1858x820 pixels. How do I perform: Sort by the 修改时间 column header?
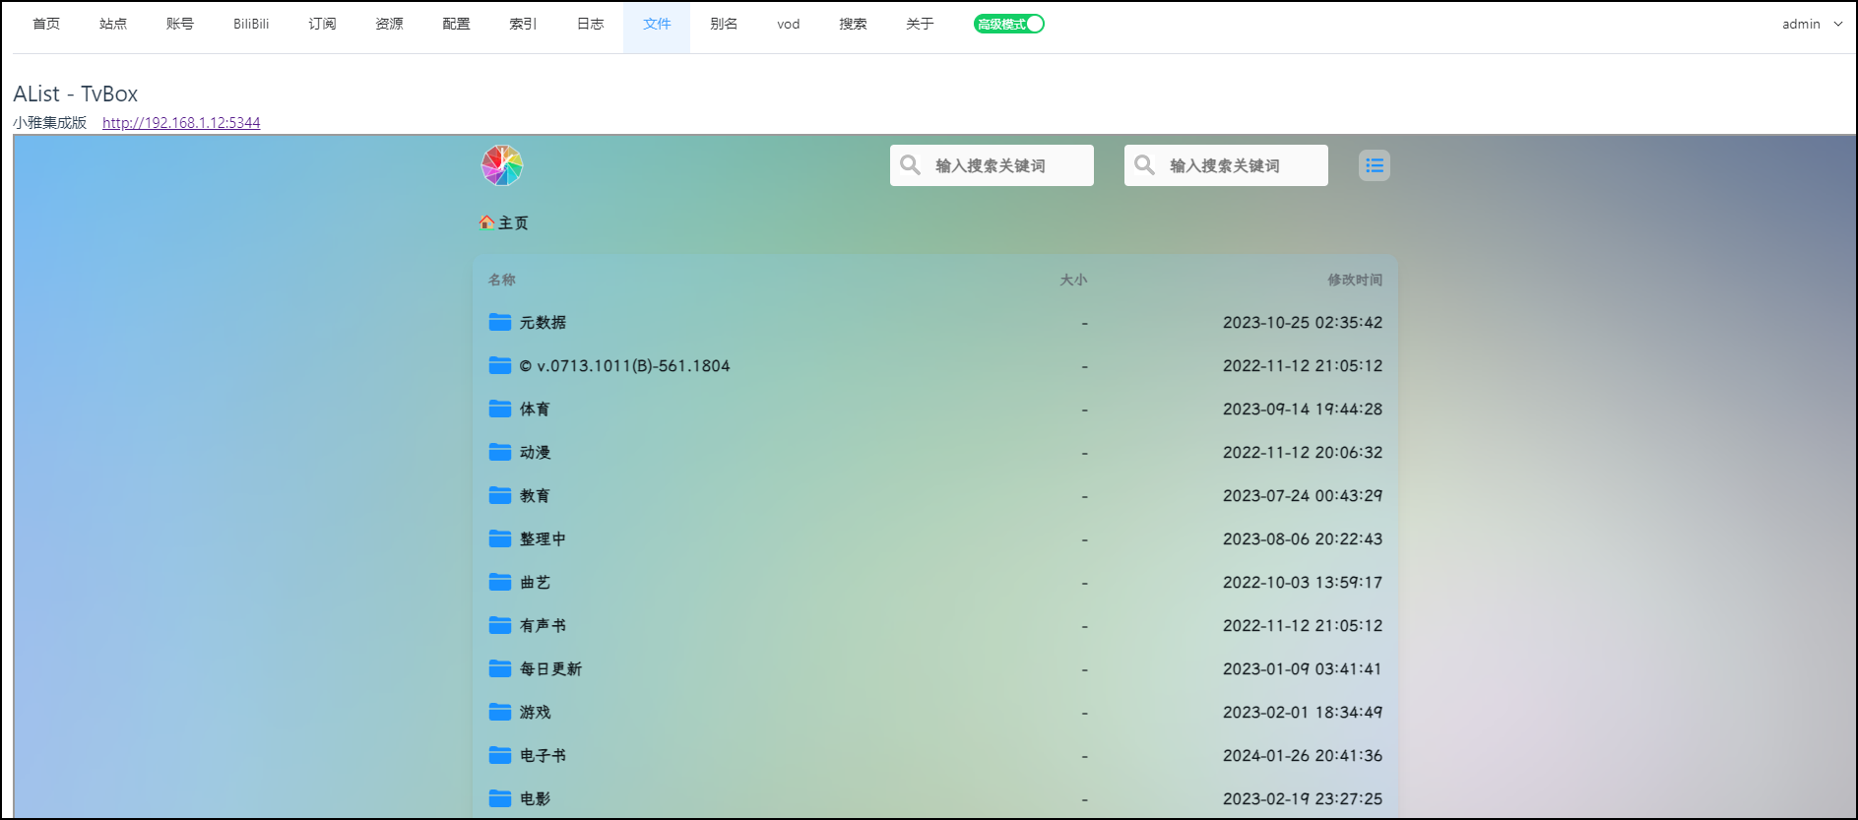pyautogui.click(x=1355, y=280)
